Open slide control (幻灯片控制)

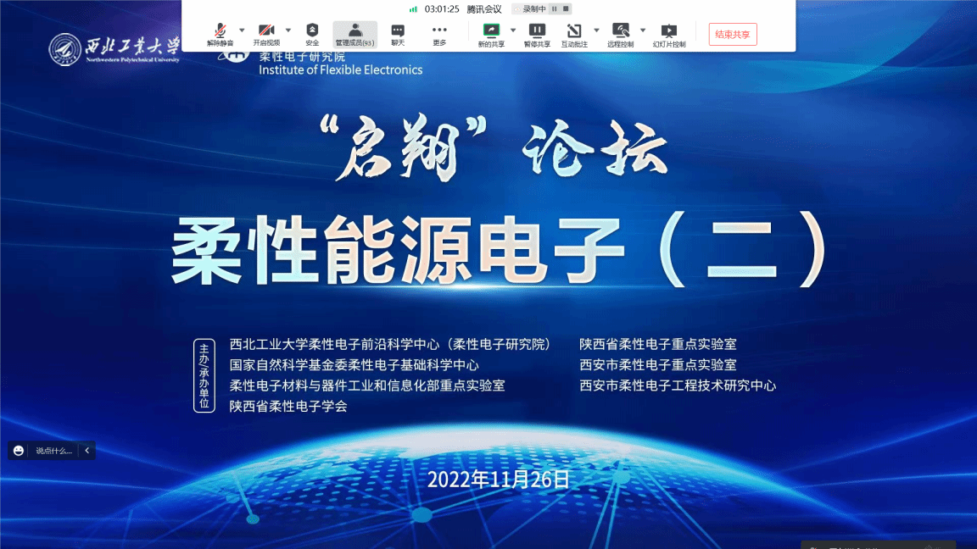coord(669,34)
